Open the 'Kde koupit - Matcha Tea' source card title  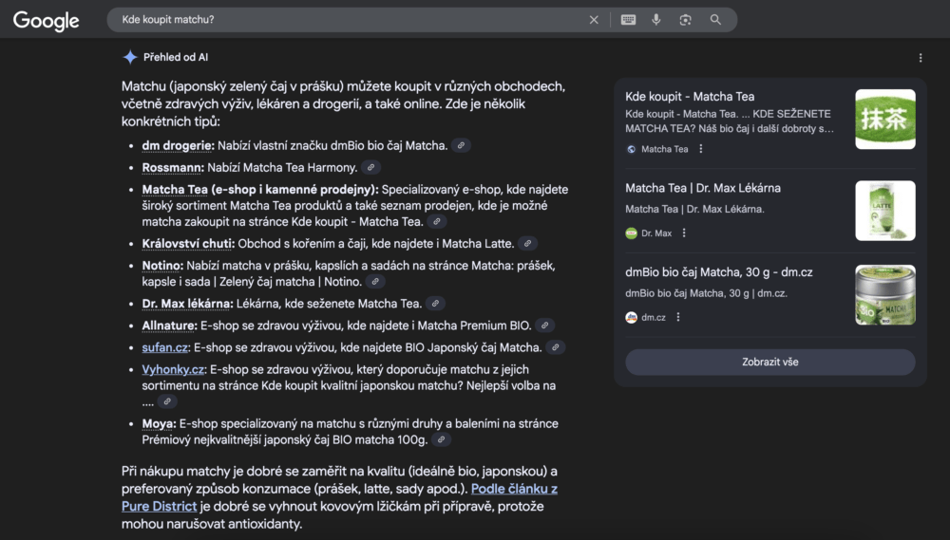(690, 96)
